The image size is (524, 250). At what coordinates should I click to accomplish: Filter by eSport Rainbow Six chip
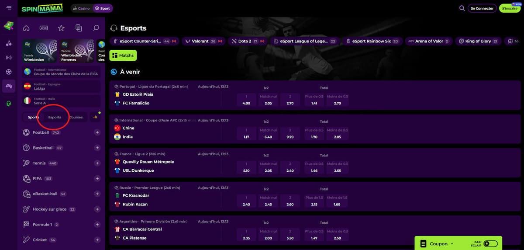372,41
